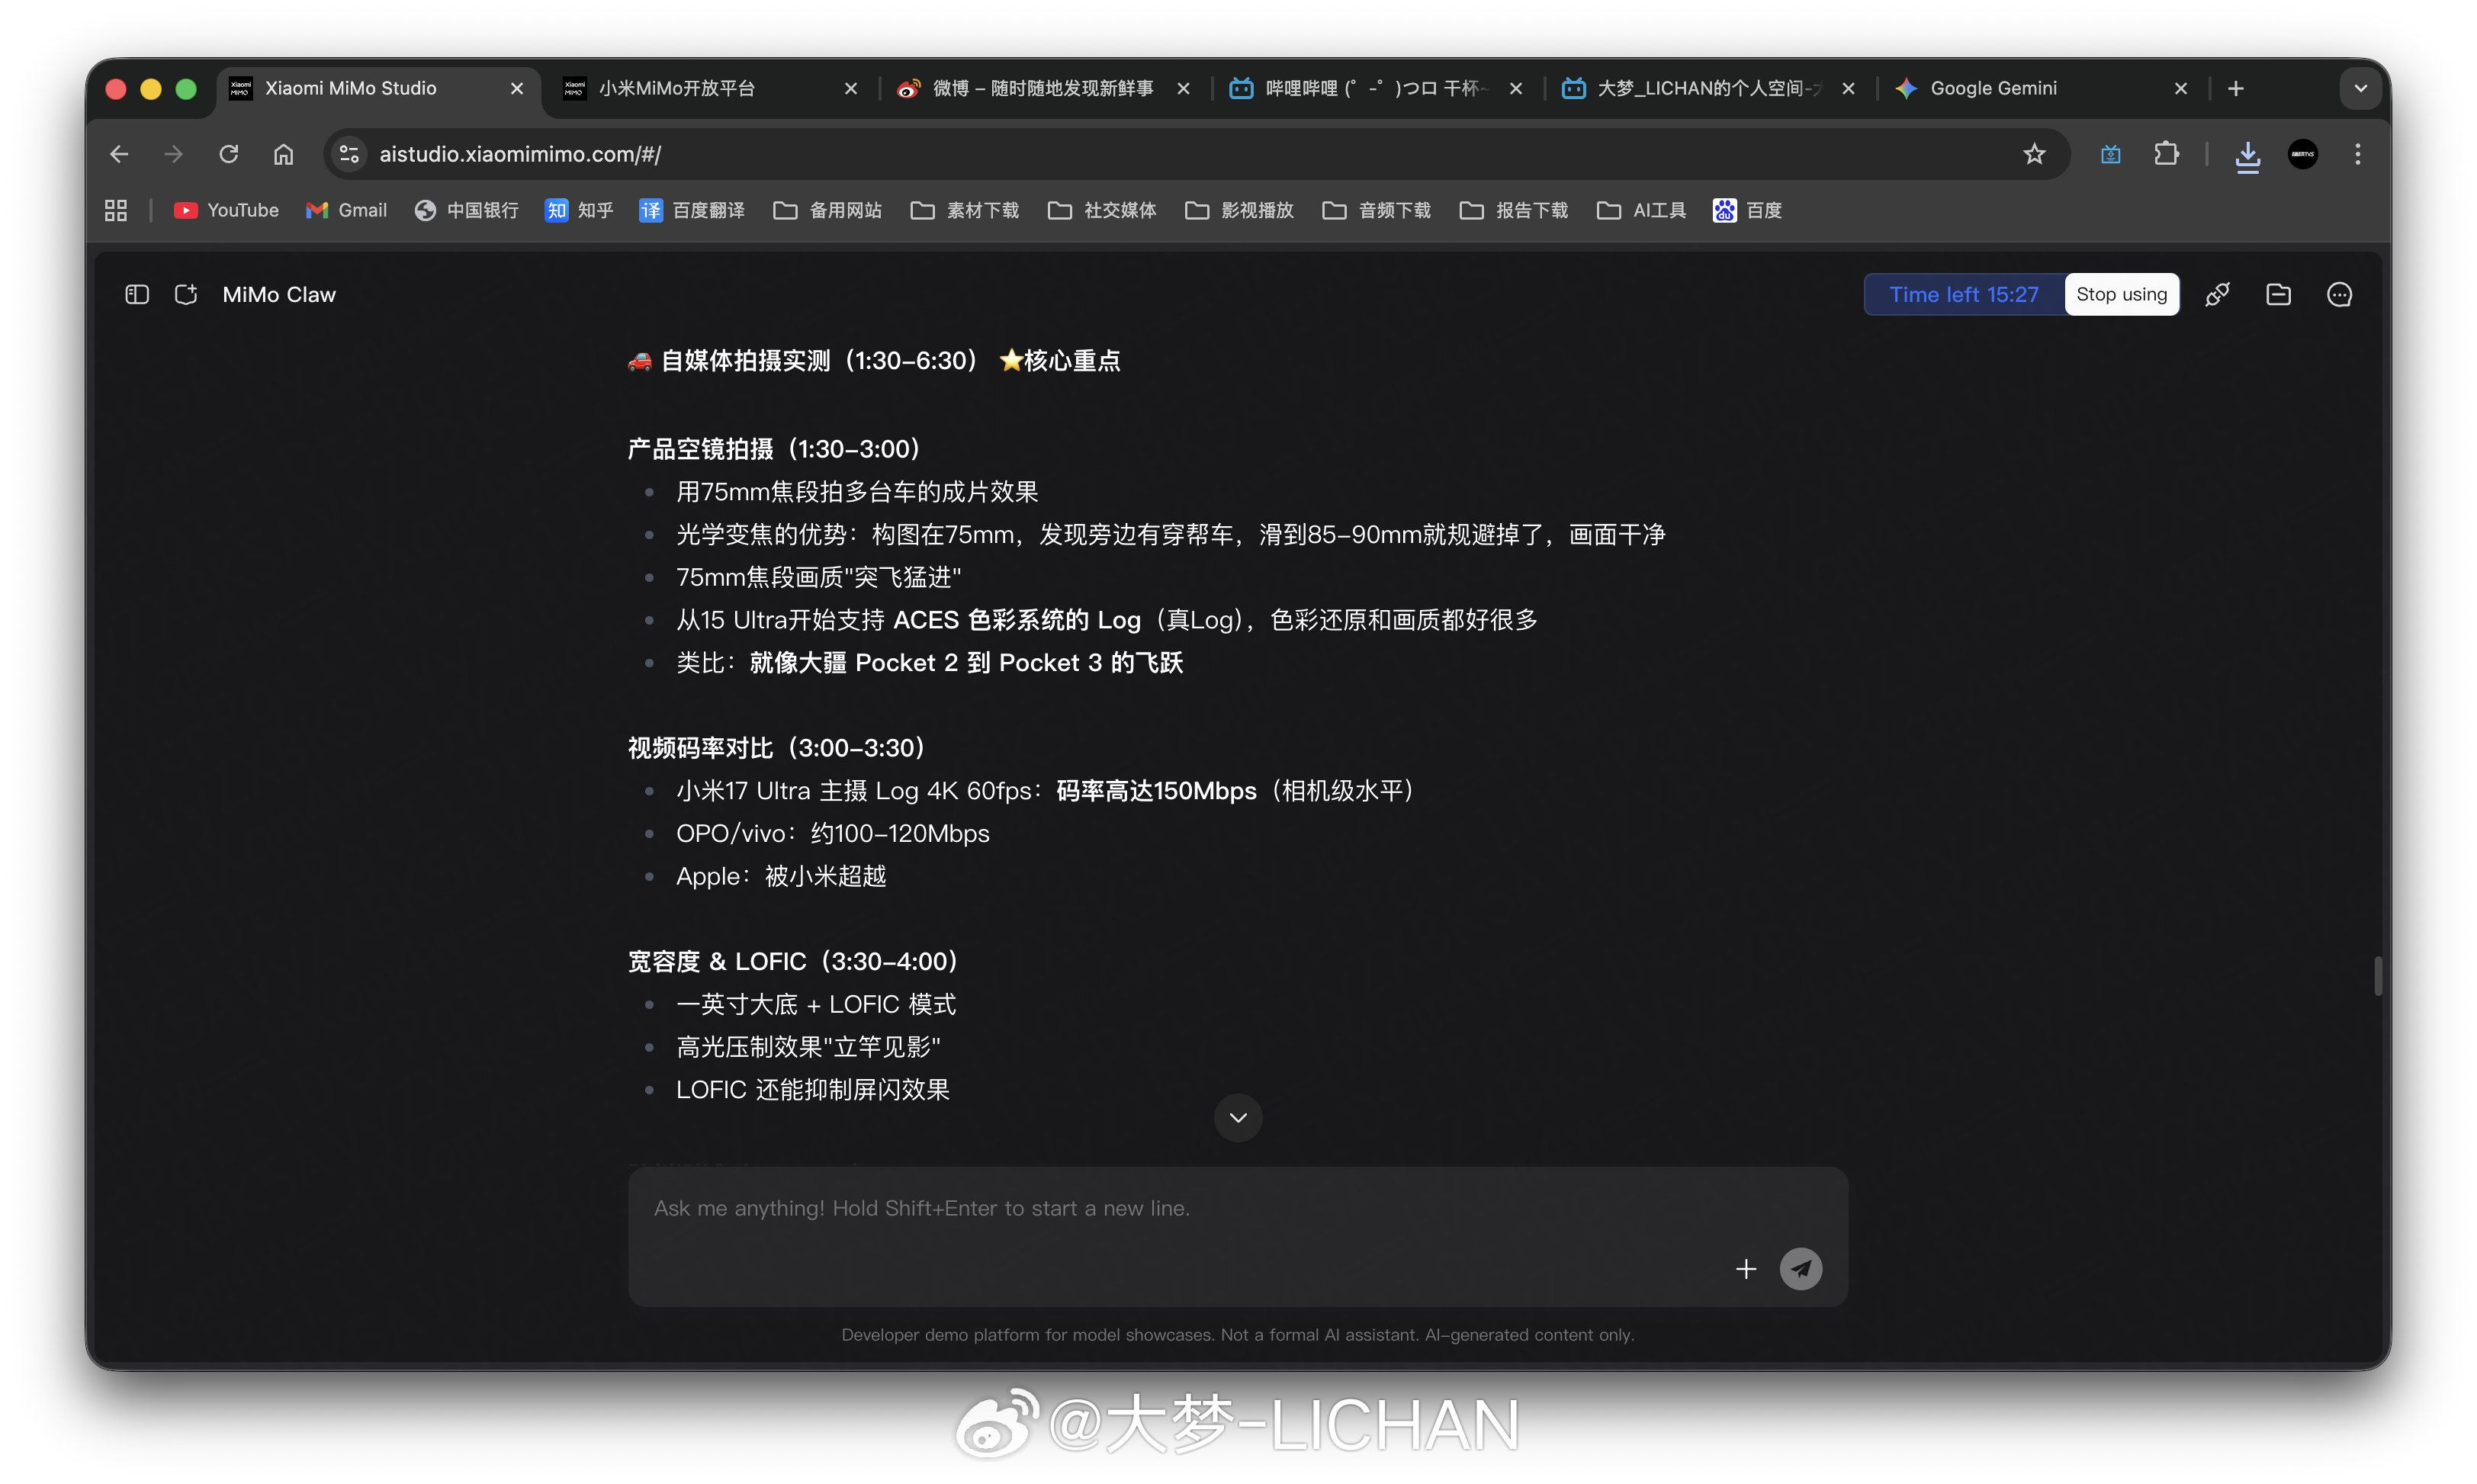
Task: Open the files folder icon in the header
Action: point(2278,294)
